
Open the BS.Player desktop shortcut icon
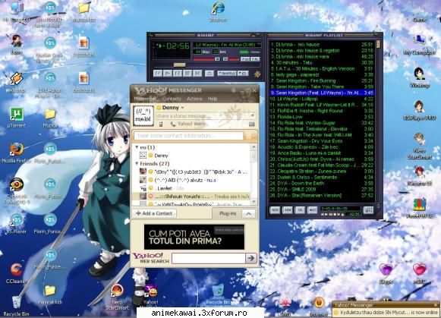point(16,224)
